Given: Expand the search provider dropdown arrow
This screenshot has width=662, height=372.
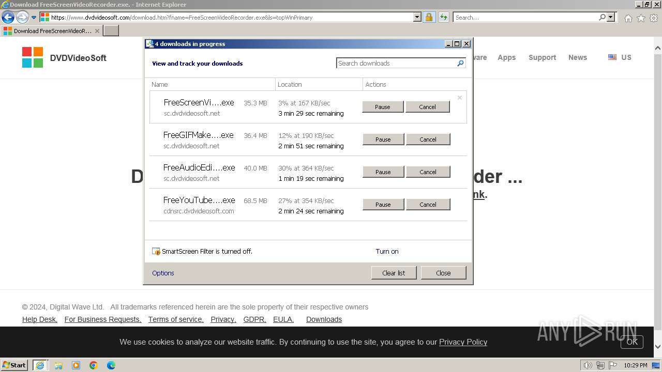Looking at the screenshot, I should click(611, 17).
